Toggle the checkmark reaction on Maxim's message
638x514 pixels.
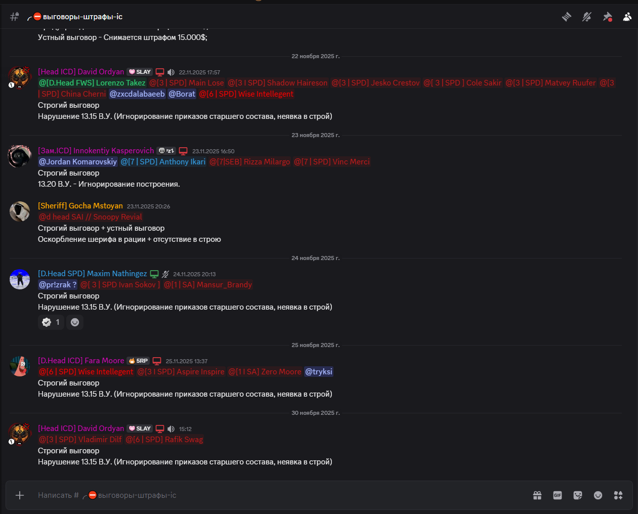tap(51, 322)
